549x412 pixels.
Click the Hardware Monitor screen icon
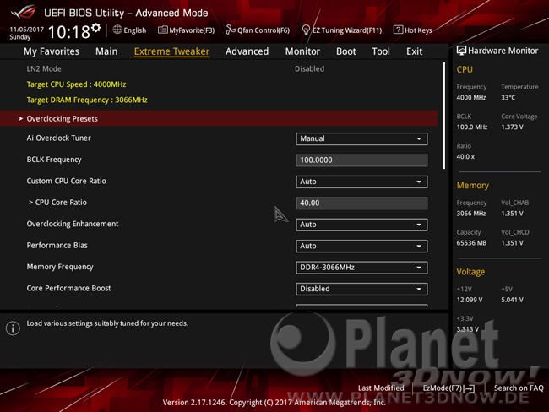[461, 51]
